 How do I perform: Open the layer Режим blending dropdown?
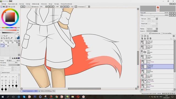point(157,29)
